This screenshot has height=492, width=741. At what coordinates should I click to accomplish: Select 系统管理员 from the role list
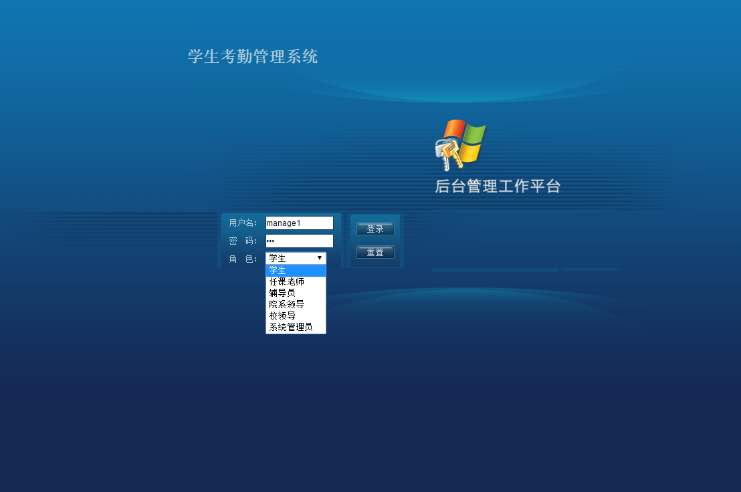pos(296,327)
